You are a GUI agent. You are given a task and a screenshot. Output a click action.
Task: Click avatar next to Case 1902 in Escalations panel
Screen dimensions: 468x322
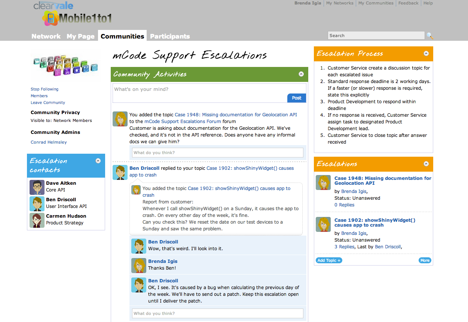click(323, 224)
